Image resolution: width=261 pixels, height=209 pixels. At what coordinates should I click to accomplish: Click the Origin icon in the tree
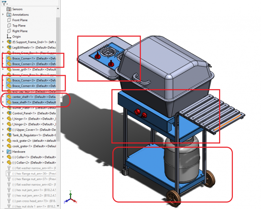click(9, 36)
